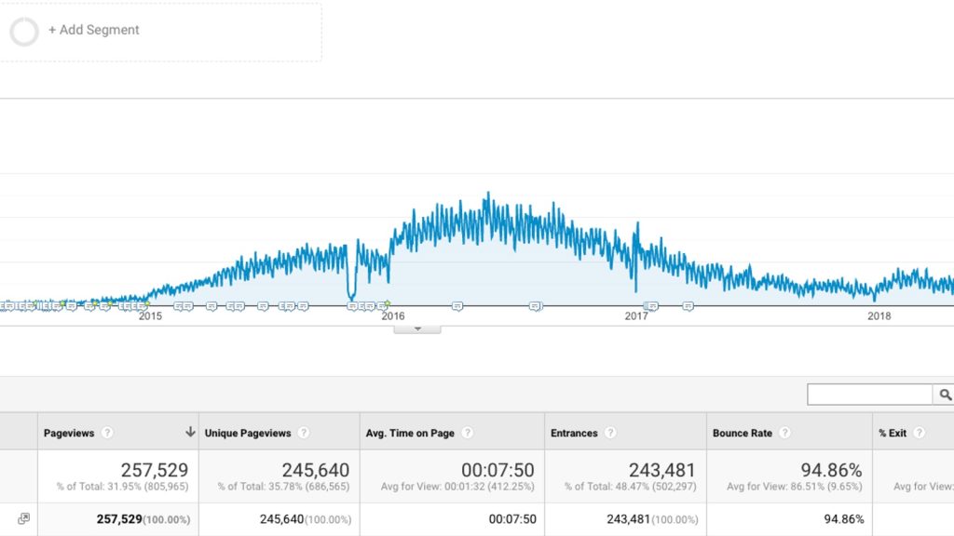Viewport: 954px width, 536px height.
Task: Sort the table by Entrances column
Action: point(574,433)
